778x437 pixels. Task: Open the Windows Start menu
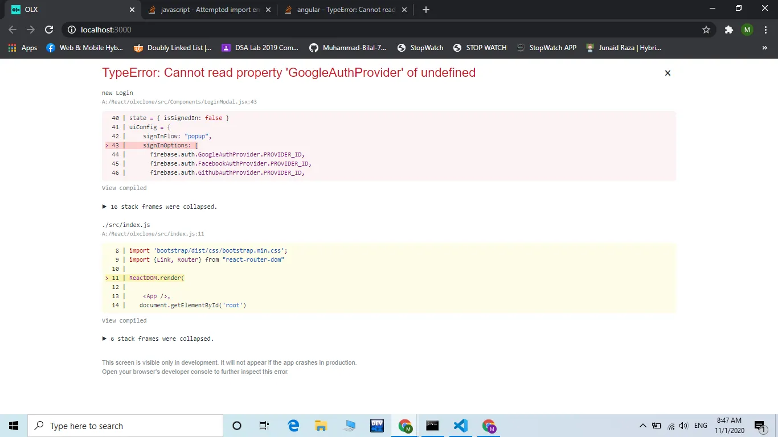click(14, 426)
